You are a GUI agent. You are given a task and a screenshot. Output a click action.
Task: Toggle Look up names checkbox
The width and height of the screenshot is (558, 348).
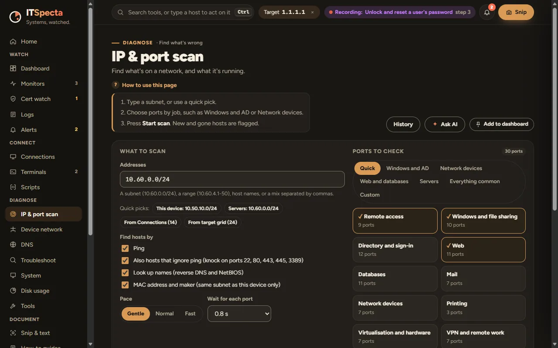pos(125,273)
